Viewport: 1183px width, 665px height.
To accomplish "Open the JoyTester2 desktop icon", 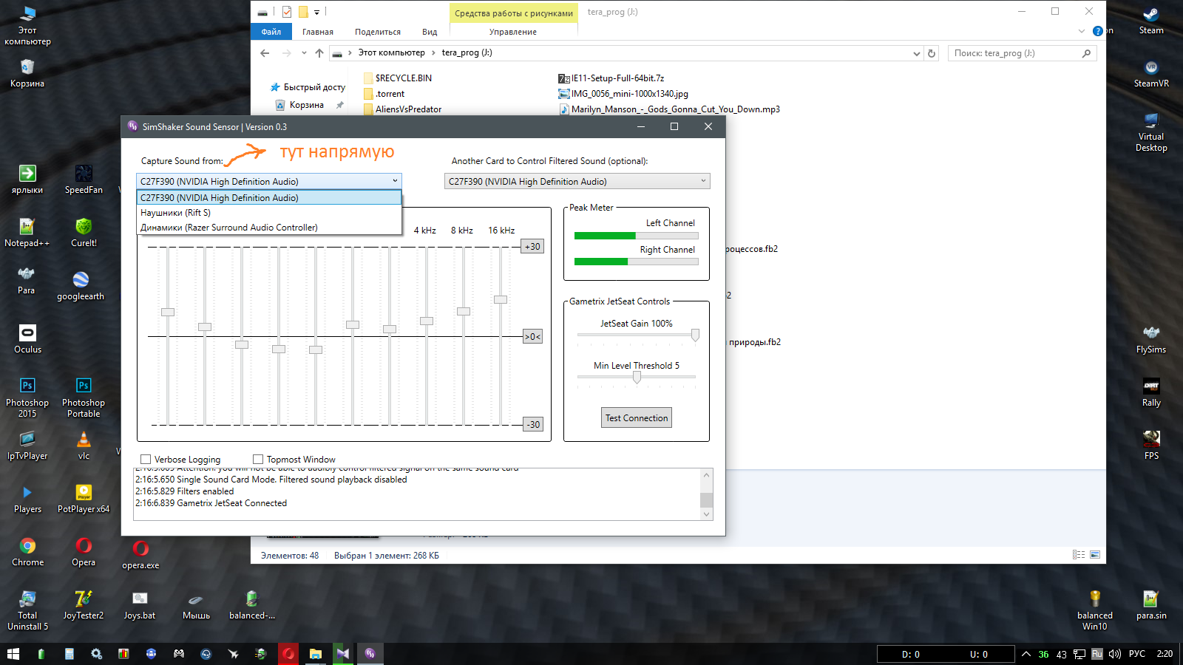I will 84,605.
